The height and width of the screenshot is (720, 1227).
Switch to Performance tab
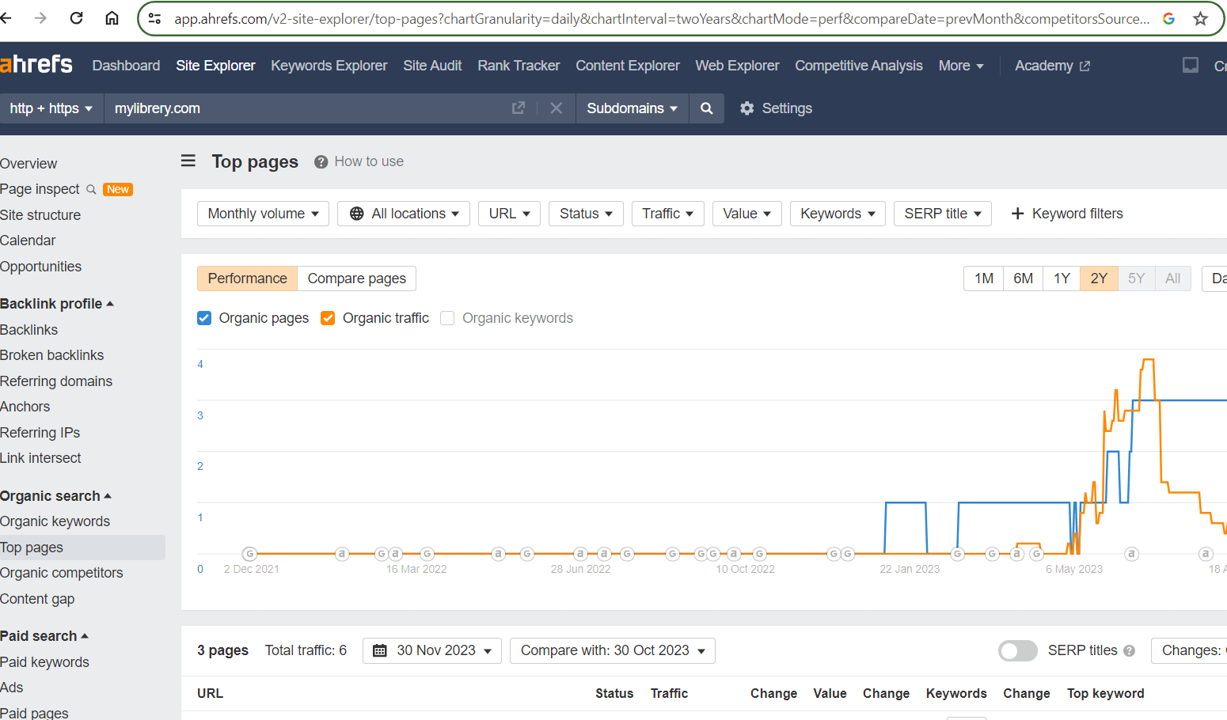(247, 279)
